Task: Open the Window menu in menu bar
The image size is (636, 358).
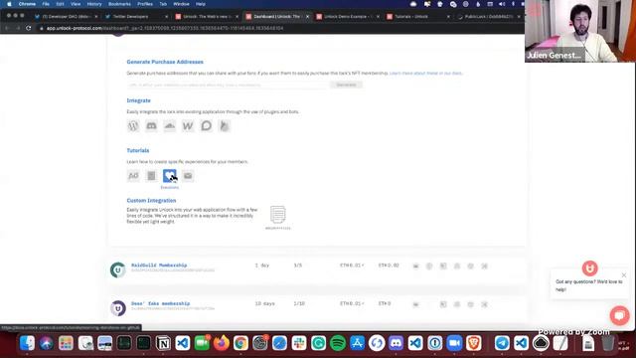Action: tap(181, 4)
